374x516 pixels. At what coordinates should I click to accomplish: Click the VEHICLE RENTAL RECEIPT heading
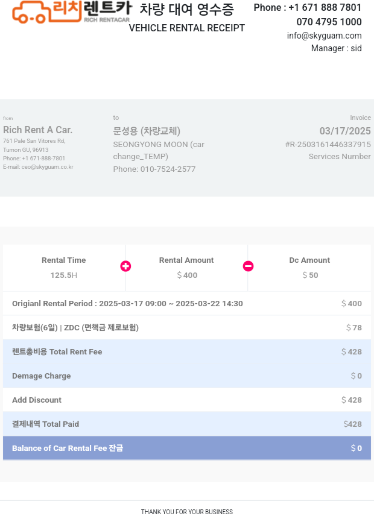point(186,28)
